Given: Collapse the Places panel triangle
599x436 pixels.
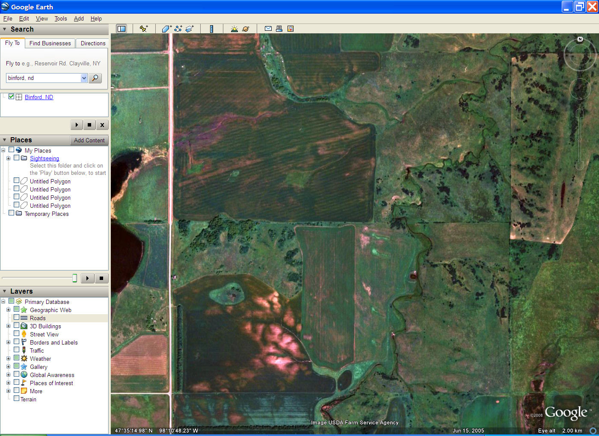Looking at the screenshot, I should (5, 140).
